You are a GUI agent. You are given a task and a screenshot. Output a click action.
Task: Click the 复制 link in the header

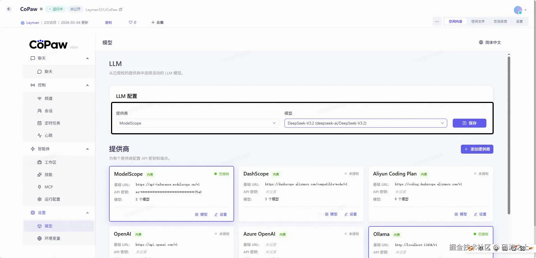tap(108, 22)
